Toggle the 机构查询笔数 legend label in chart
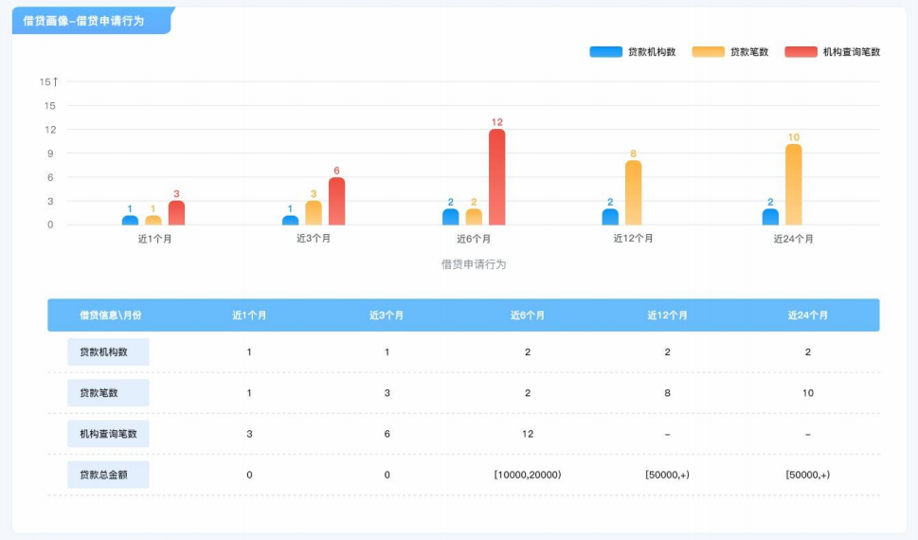Viewport: 918px width, 540px height. coord(851,52)
